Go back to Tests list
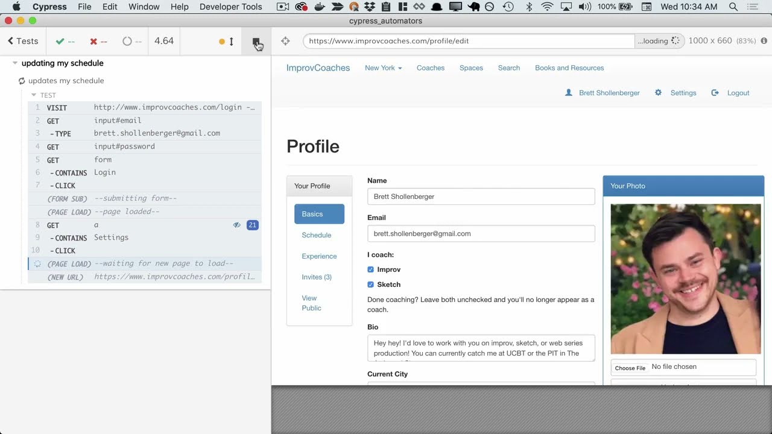 (23, 41)
